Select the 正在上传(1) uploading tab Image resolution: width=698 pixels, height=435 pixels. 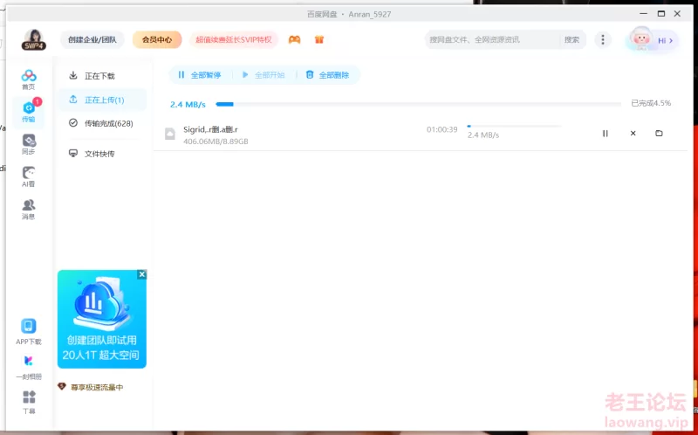[103, 100]
